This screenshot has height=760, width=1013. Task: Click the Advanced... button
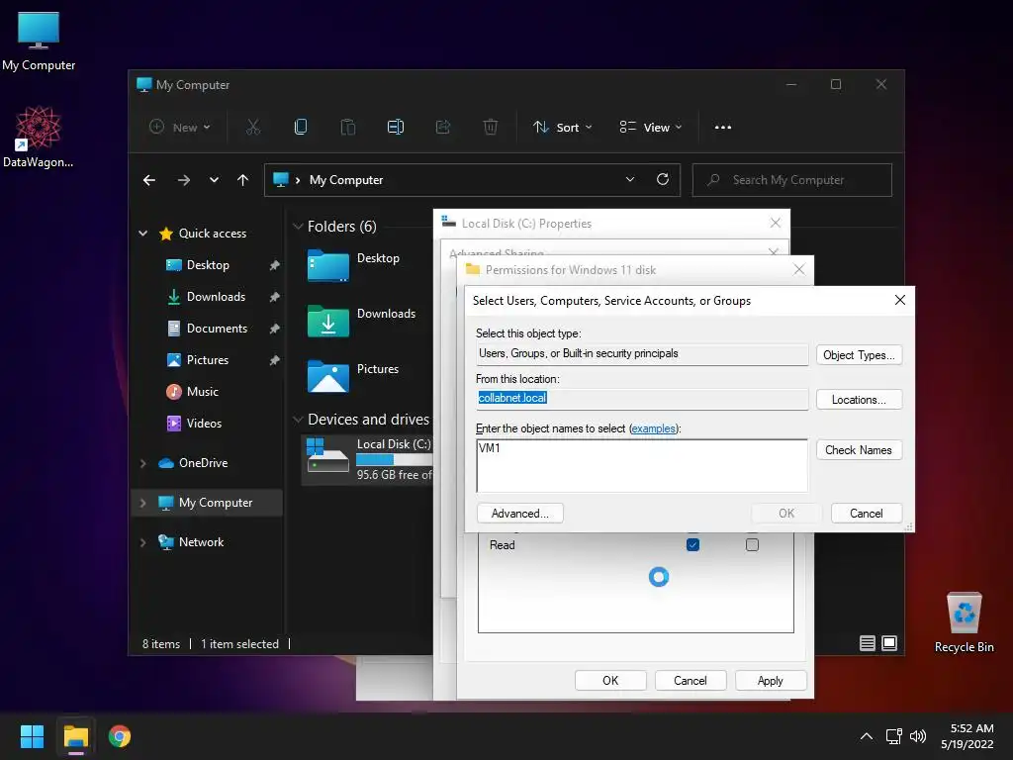[x=520, y=514]
